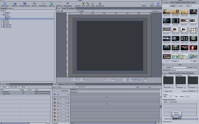Viewport: 199px width, 124px height.
Task: Switch to the Graphical tab
Action: [4, 8]
